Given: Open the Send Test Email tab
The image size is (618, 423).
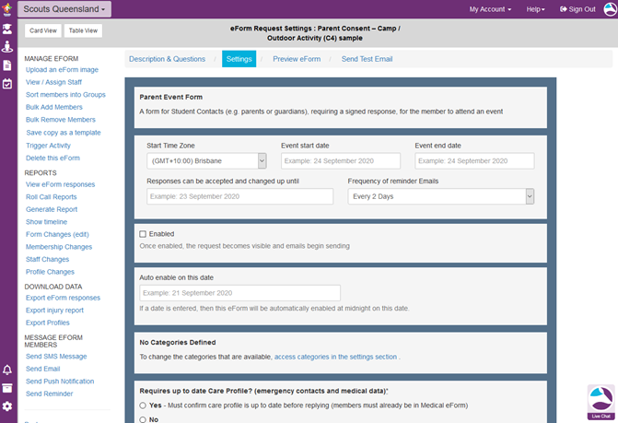Looking at the screenshot, I should [367, 59].
